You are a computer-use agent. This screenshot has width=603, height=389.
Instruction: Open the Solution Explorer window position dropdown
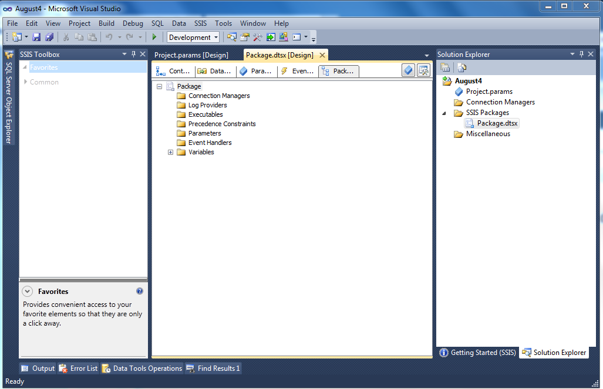click(572, 54)
